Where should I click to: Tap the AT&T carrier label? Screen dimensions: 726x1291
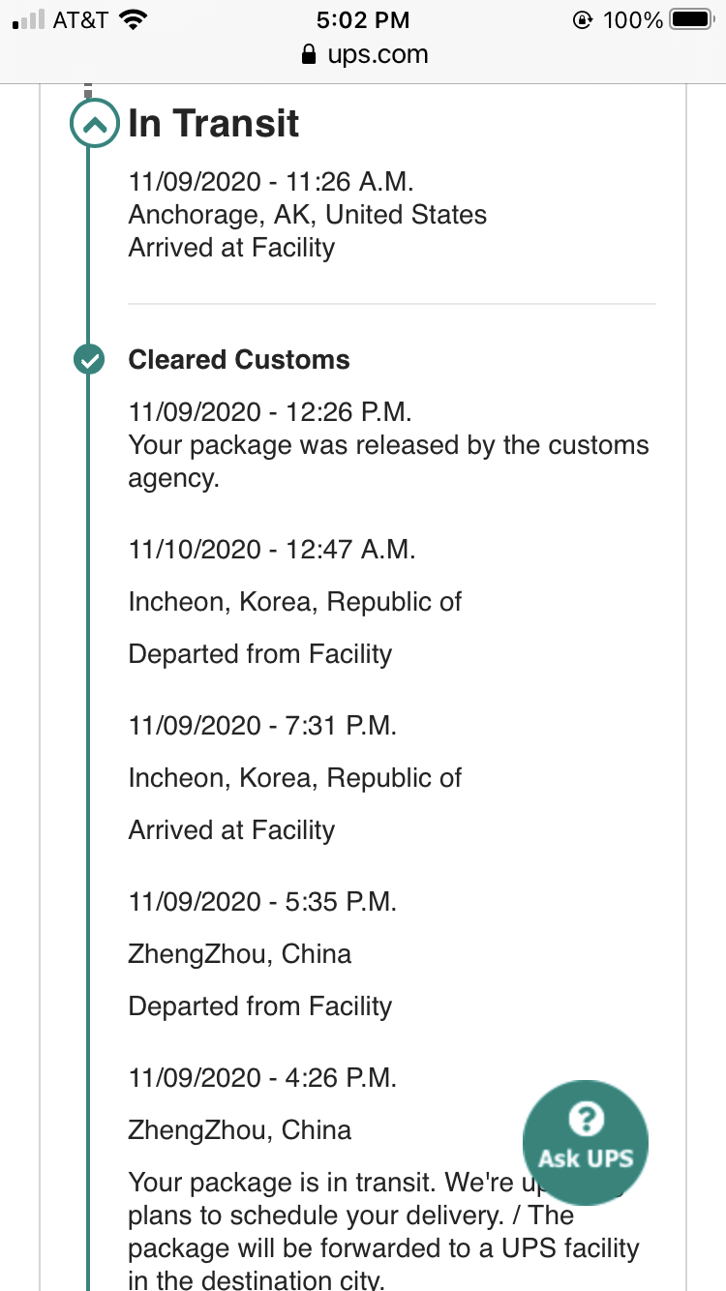click(x=80, y=19)
